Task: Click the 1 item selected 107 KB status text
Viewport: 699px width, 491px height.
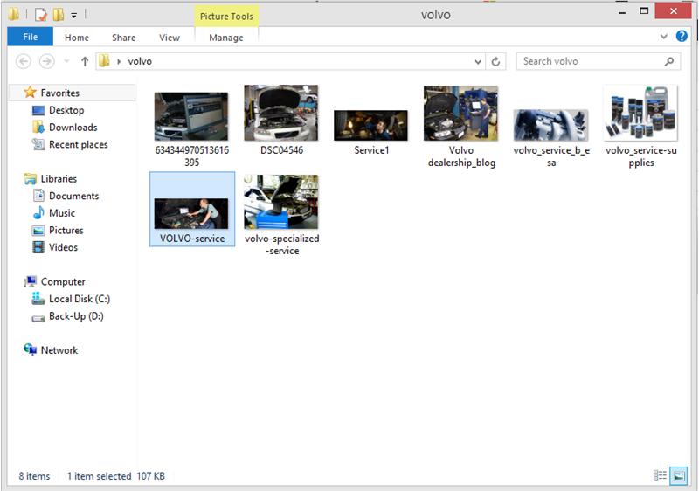Action: pos(116,476)
